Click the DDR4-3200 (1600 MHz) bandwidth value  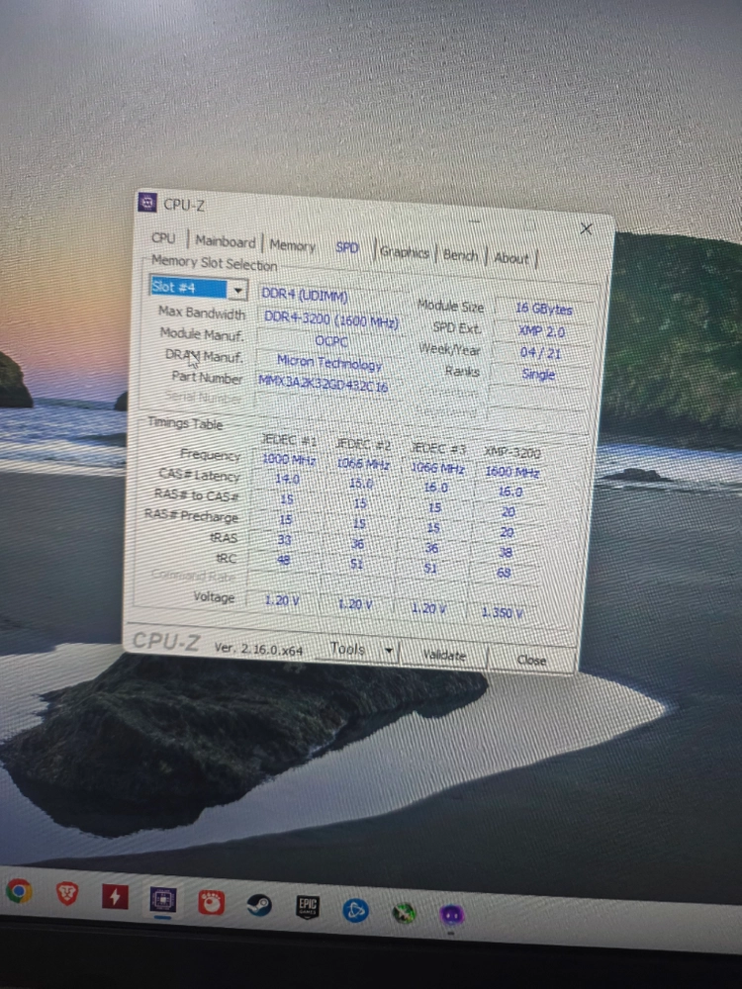pyautogui.click(x=331, y=319)
